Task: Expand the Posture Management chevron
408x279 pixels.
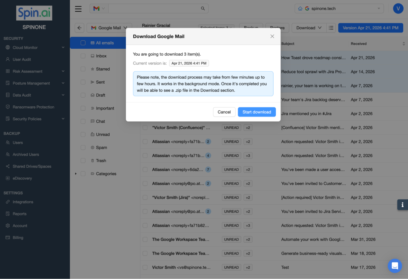Action: [63, 83]
